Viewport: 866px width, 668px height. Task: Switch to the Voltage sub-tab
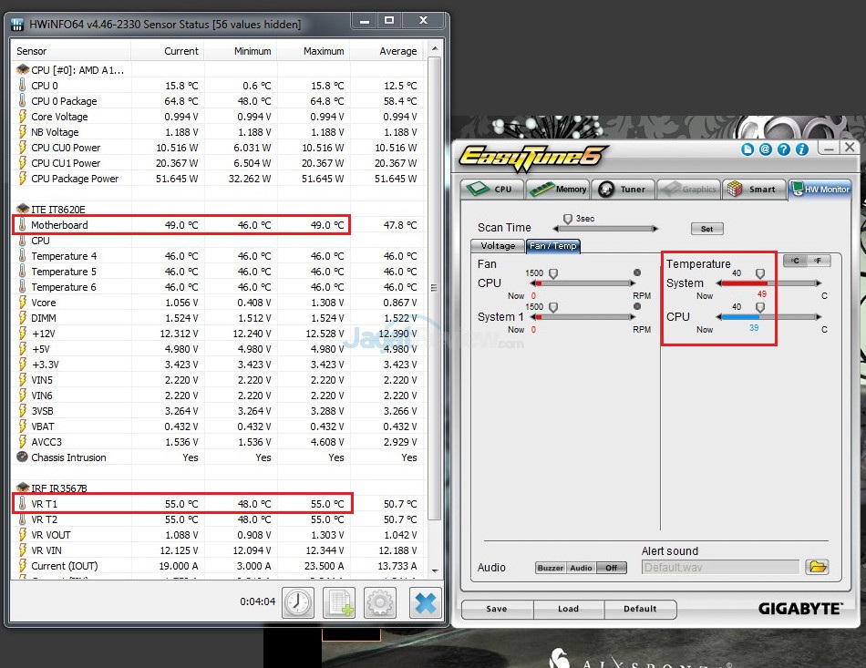498,246
